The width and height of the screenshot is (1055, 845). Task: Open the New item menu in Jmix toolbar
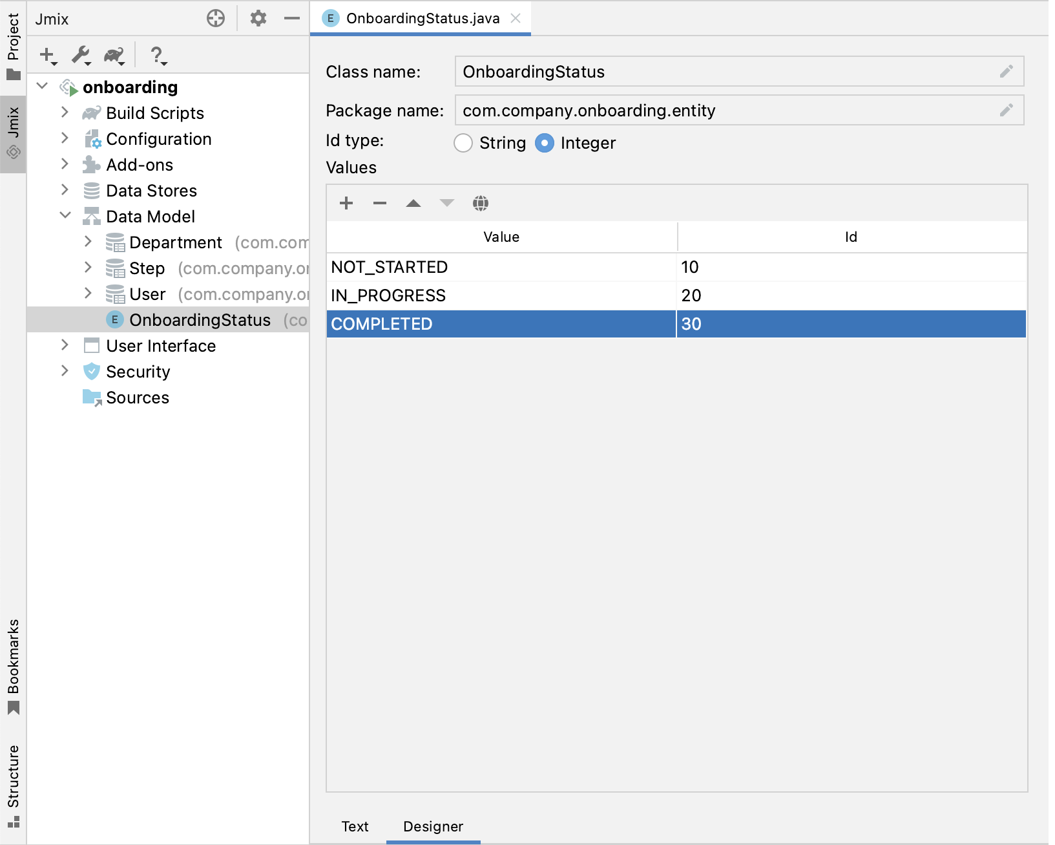click(46, 56)
